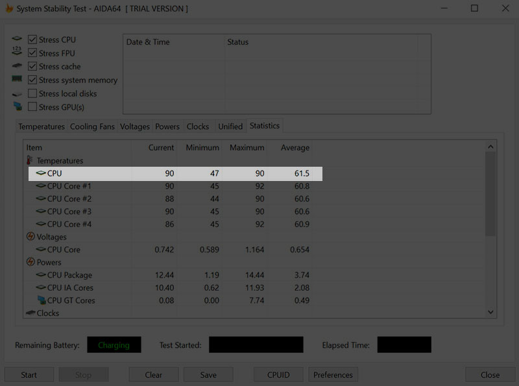Click the Item column header
Screen dimensions: 519x386
[77, 148]
